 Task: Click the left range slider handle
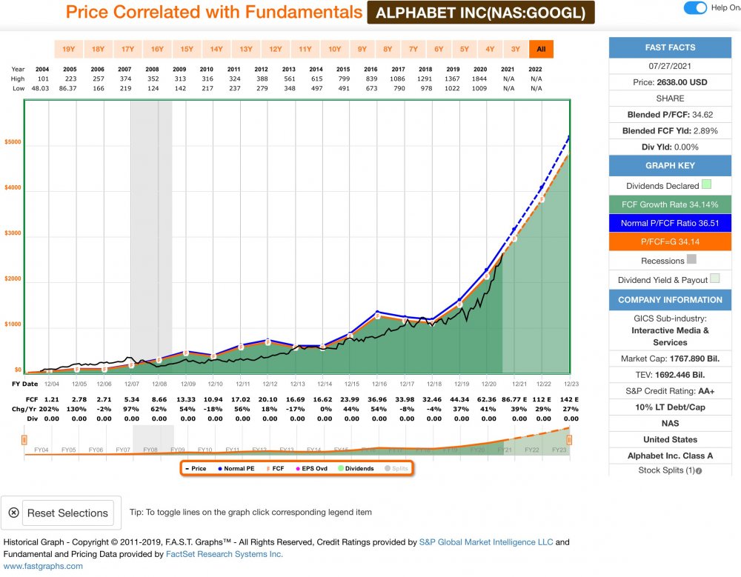coord(24,440)
